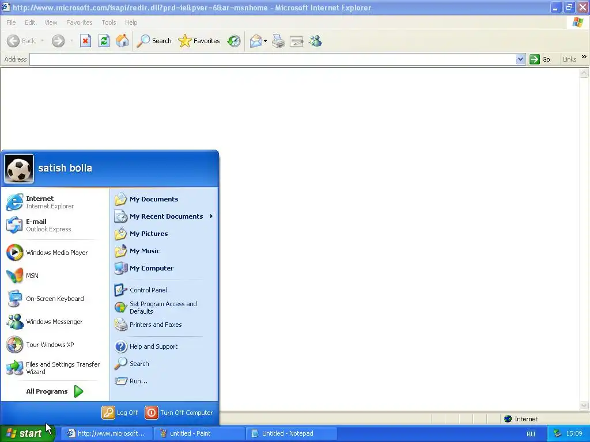Click the RU language indicator

[531, 434]
